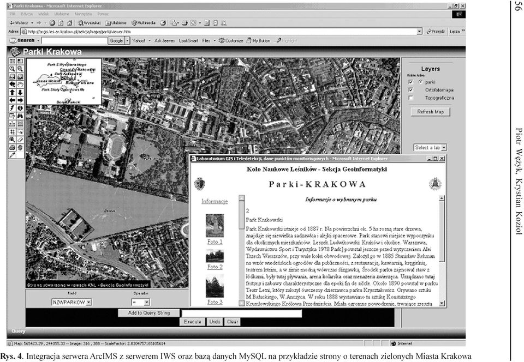Viewport: 524px width, 362px height.
Task: Click the park description text scrollbar in popup
Action: point(442,251)
